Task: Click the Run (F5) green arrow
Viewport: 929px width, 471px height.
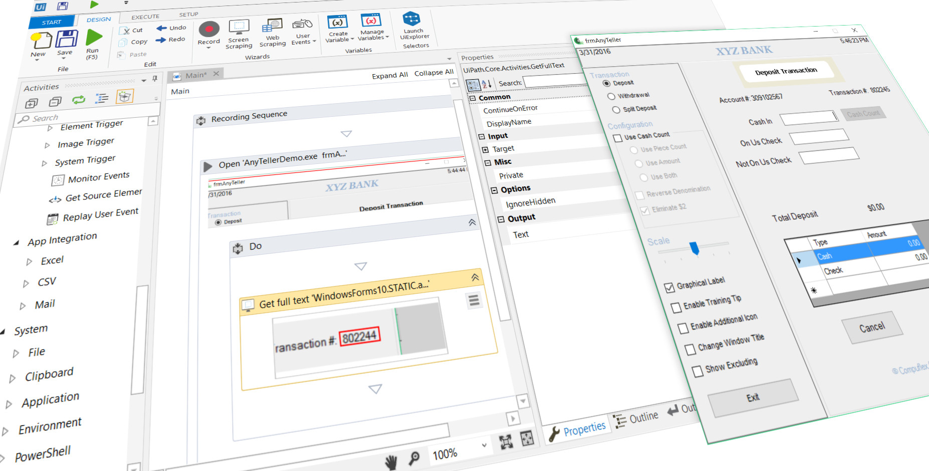Action: click(94, 38)
